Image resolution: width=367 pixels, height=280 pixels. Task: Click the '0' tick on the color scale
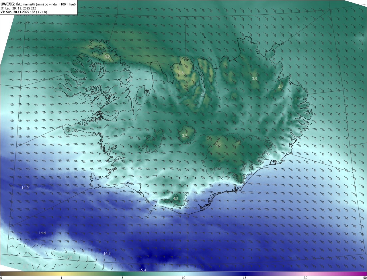(1, 278)
